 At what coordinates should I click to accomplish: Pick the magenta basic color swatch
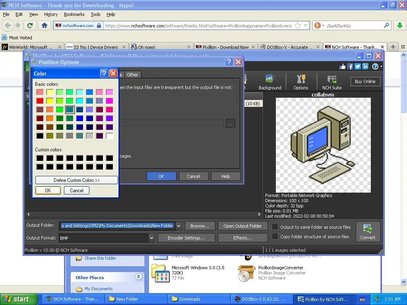tap(110, 101)
